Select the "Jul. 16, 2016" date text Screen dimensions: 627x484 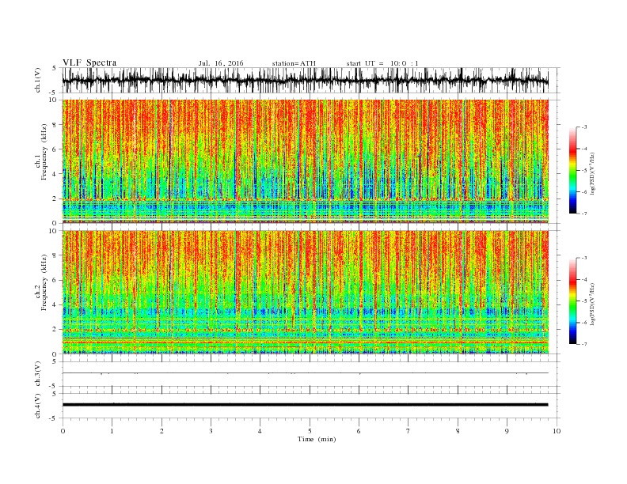click(x=221, y=63)
